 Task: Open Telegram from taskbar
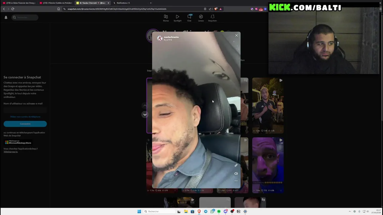tap(206, 211)
